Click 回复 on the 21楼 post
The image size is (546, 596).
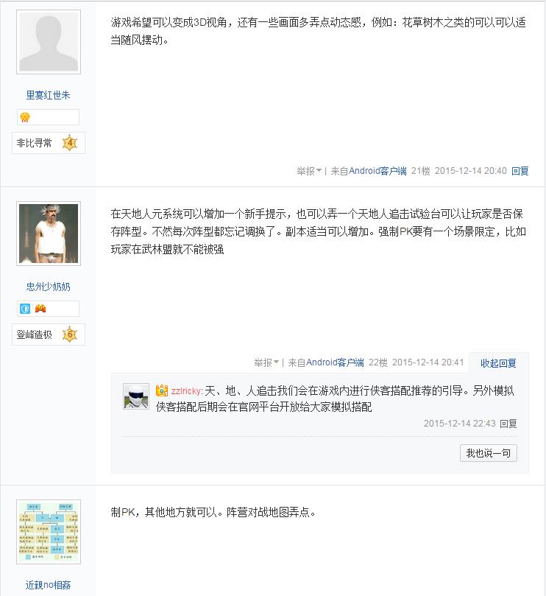coord(520,171)
